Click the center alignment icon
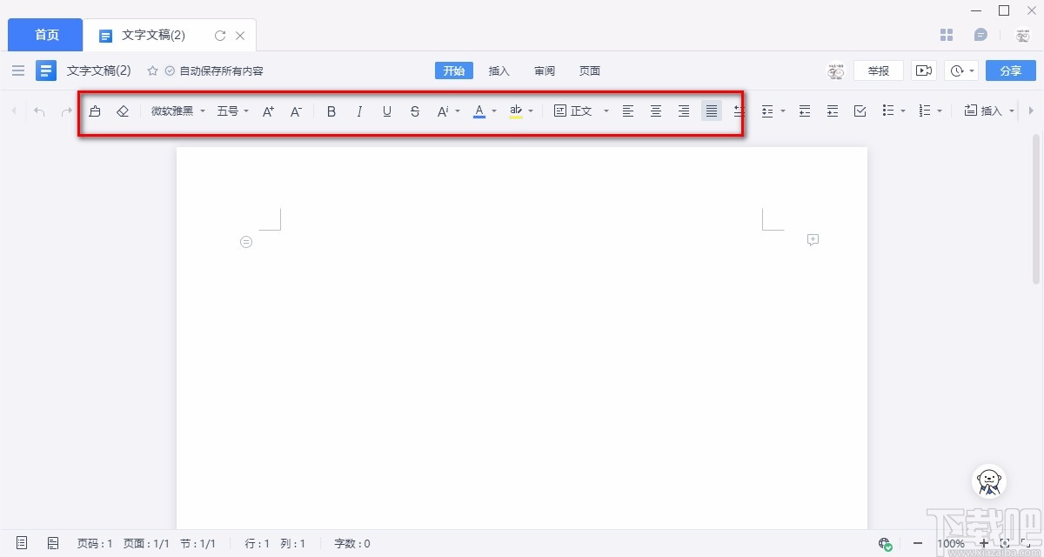This screenshot has height=557, width=1044. pos(655,111)
